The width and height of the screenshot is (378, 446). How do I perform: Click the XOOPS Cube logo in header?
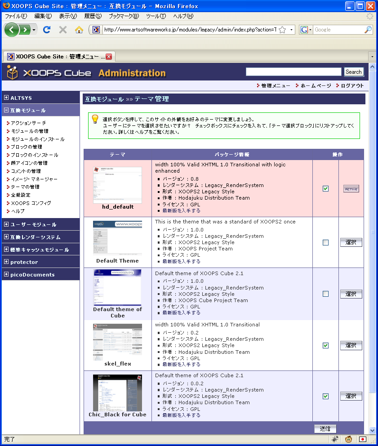point(49,72)
